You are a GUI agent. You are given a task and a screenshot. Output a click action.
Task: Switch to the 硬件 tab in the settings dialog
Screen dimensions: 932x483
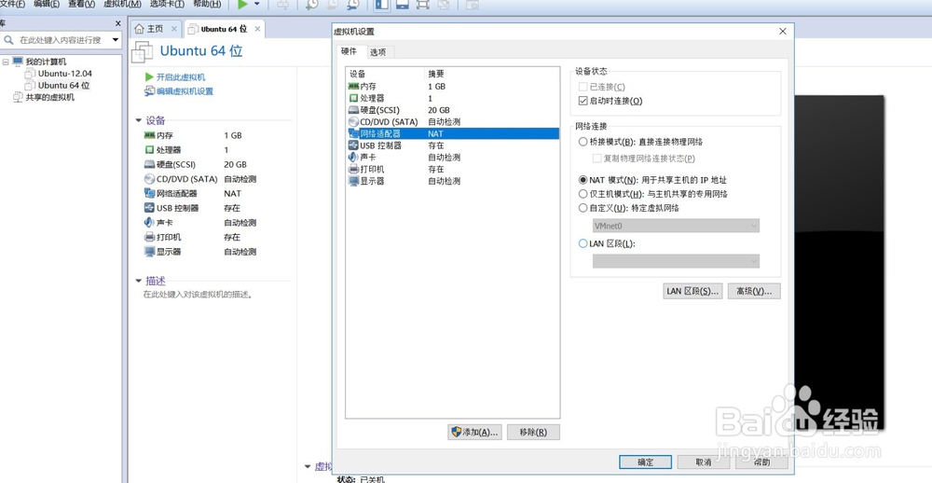click(349, 52)
